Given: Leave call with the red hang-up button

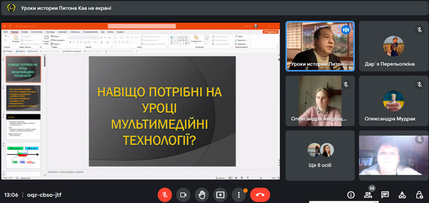Looking at the screenshot, I should pos(260,195).
